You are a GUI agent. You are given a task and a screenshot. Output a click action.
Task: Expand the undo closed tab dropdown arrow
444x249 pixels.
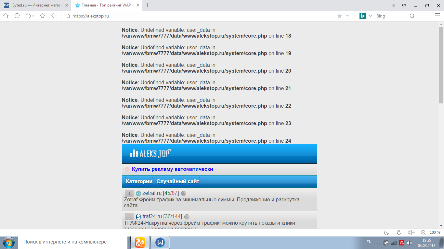(x=33, y=16)
